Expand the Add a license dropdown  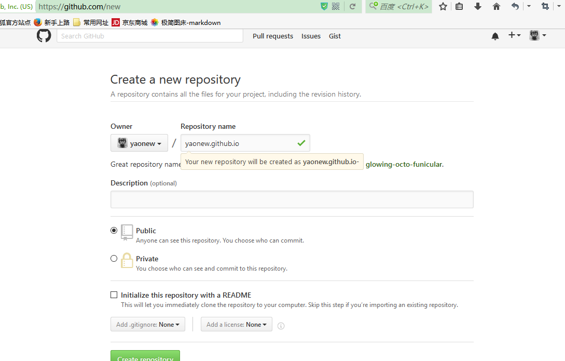[x=236, y=325]
